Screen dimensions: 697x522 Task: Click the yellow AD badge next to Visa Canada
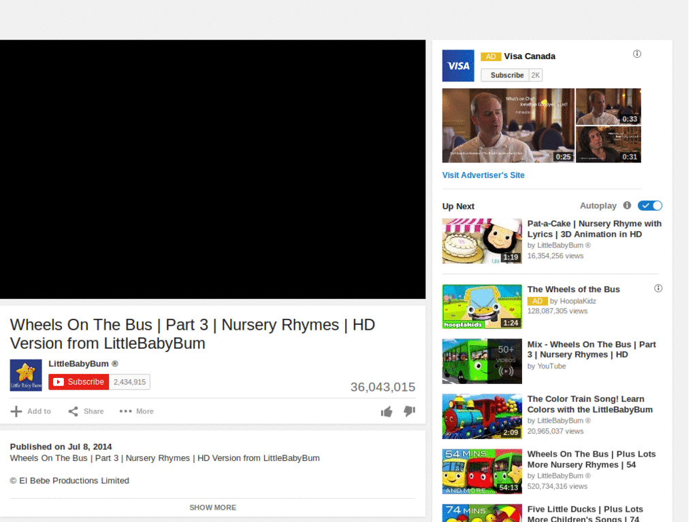pyautogui.click(x=491, y=56)
